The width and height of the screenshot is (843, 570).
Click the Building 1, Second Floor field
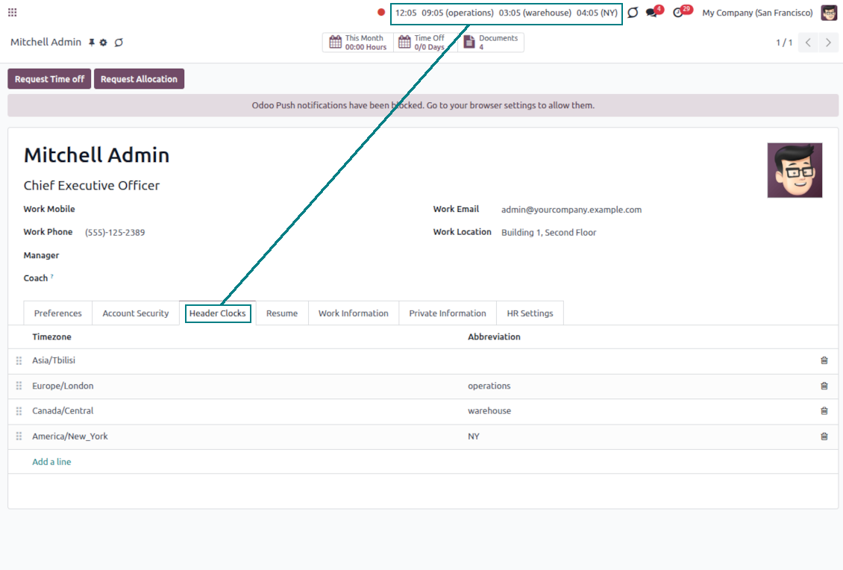(548, 232)
